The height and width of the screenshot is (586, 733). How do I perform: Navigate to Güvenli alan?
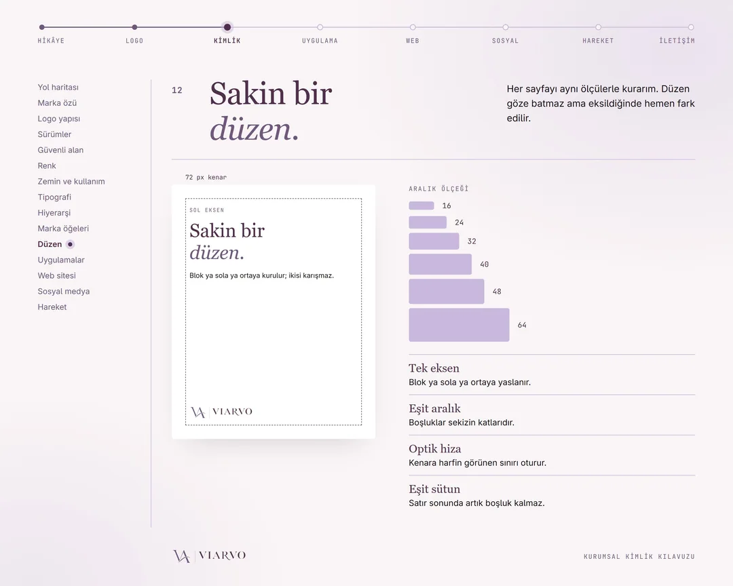tap(60, 150)
